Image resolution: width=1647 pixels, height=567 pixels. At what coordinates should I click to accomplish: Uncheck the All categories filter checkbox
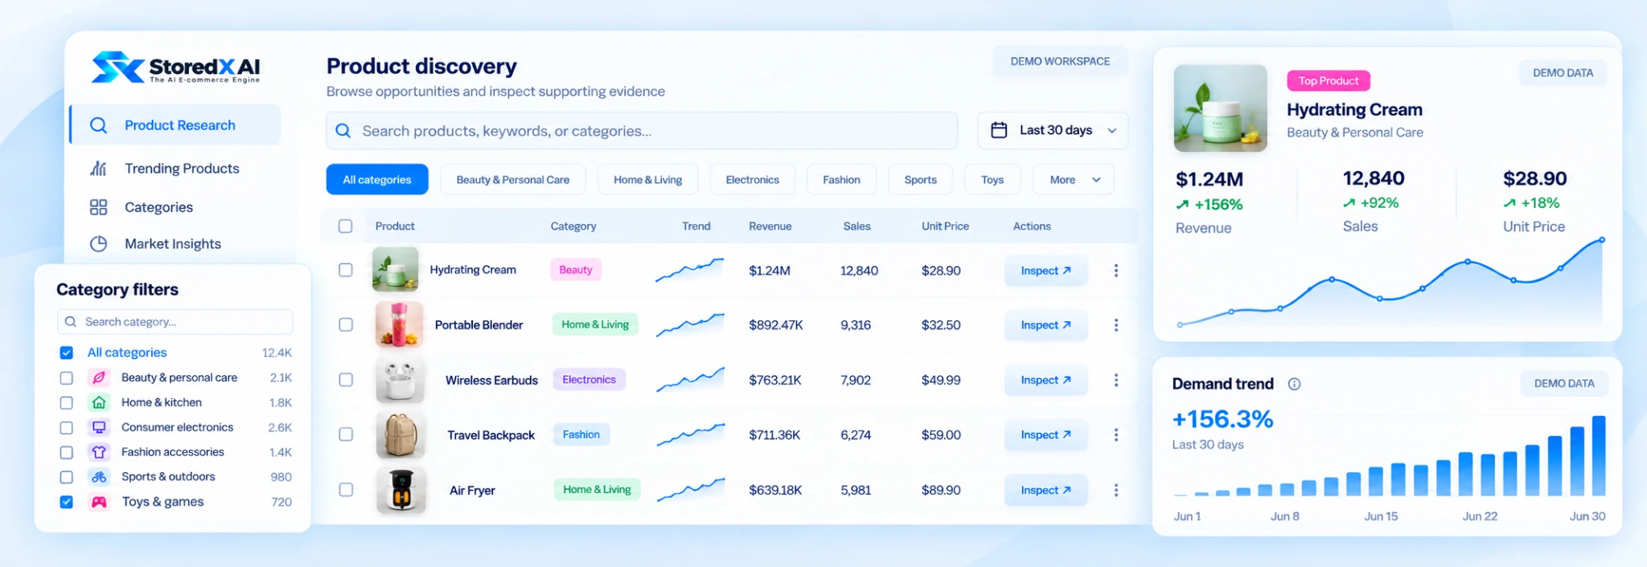tap(67, 353)
